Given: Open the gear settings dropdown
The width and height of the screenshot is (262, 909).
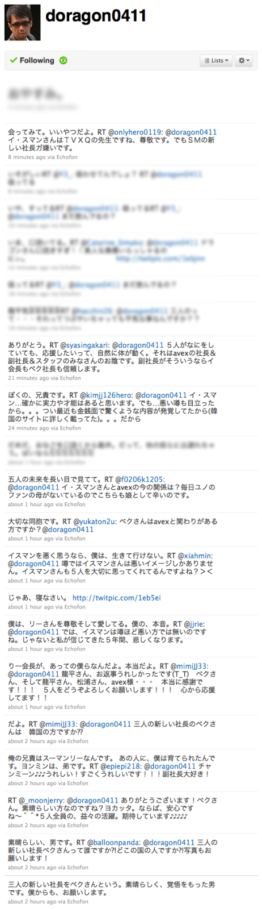Looking at the screenshot, I should pyautogui.click(x=244, y=60).
